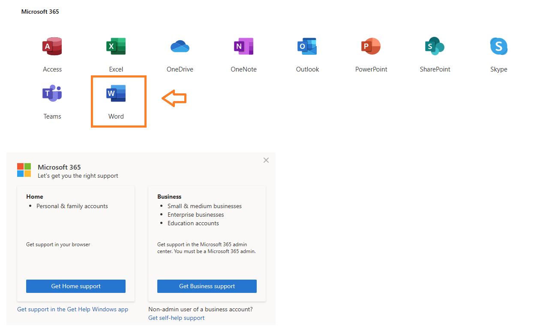Click Let's get you the right support text

click(x=78, y=176)
